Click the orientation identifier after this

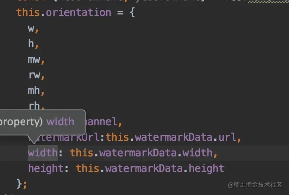tap(78, 12)
